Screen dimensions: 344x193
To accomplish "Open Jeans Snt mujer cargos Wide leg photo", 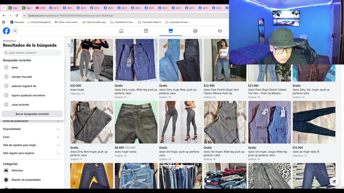I will pos(270,122).
